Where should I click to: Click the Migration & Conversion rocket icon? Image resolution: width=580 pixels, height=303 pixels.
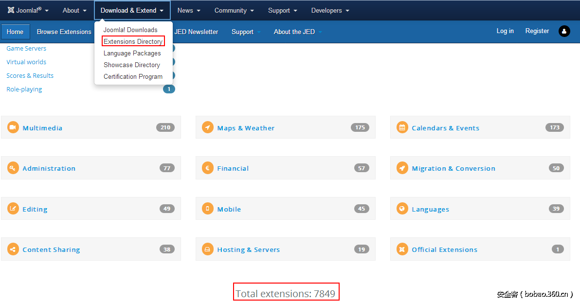402,168
